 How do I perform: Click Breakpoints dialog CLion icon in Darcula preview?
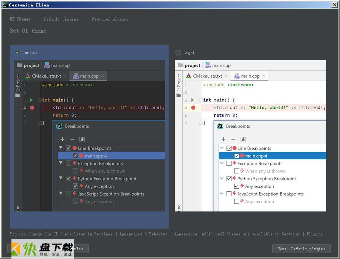pyautogui.click(x=59, y=126)
